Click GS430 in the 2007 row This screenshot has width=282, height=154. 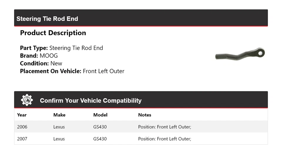tap(100, 139)
